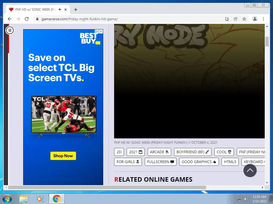
Task: Open the FNF (FRIDAY NI… tag
Action: tap(251, 152)
